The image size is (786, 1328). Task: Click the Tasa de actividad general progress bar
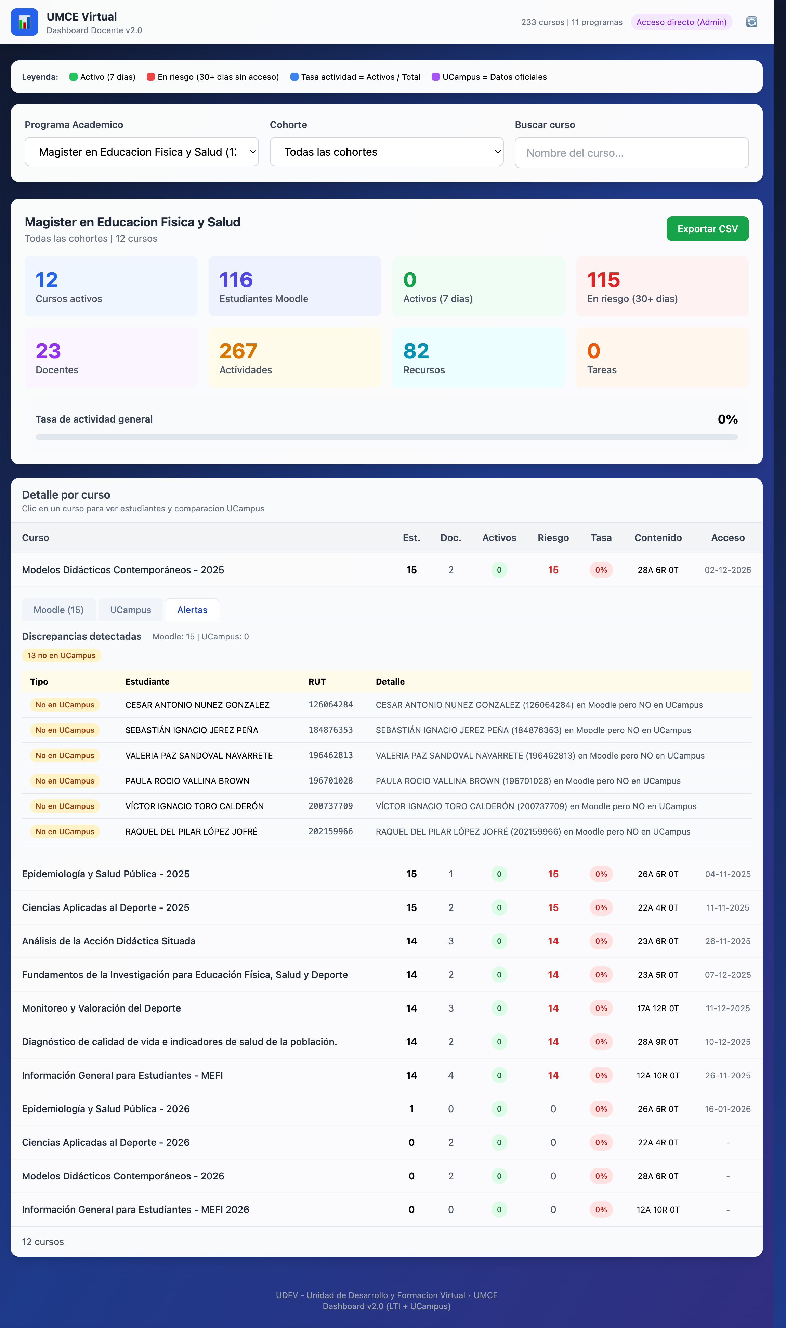(386, 437)
